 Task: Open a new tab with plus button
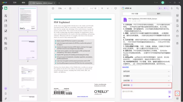(59, 3)
